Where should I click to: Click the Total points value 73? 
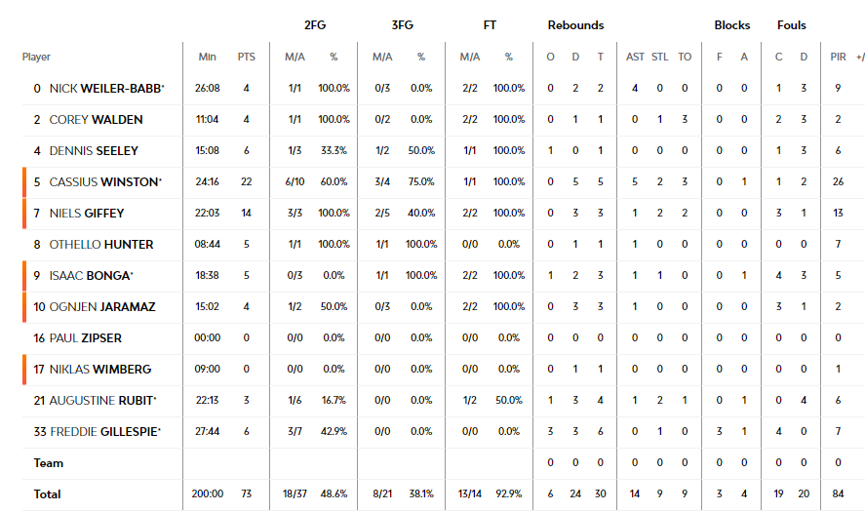[246, 494]
